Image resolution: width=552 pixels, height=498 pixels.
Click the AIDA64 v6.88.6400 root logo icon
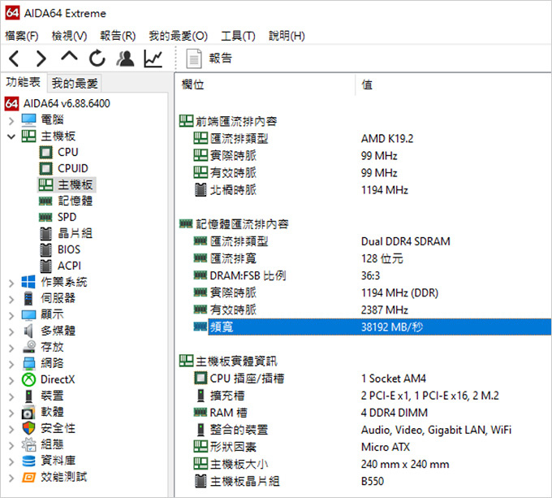(x=11, y=103)
